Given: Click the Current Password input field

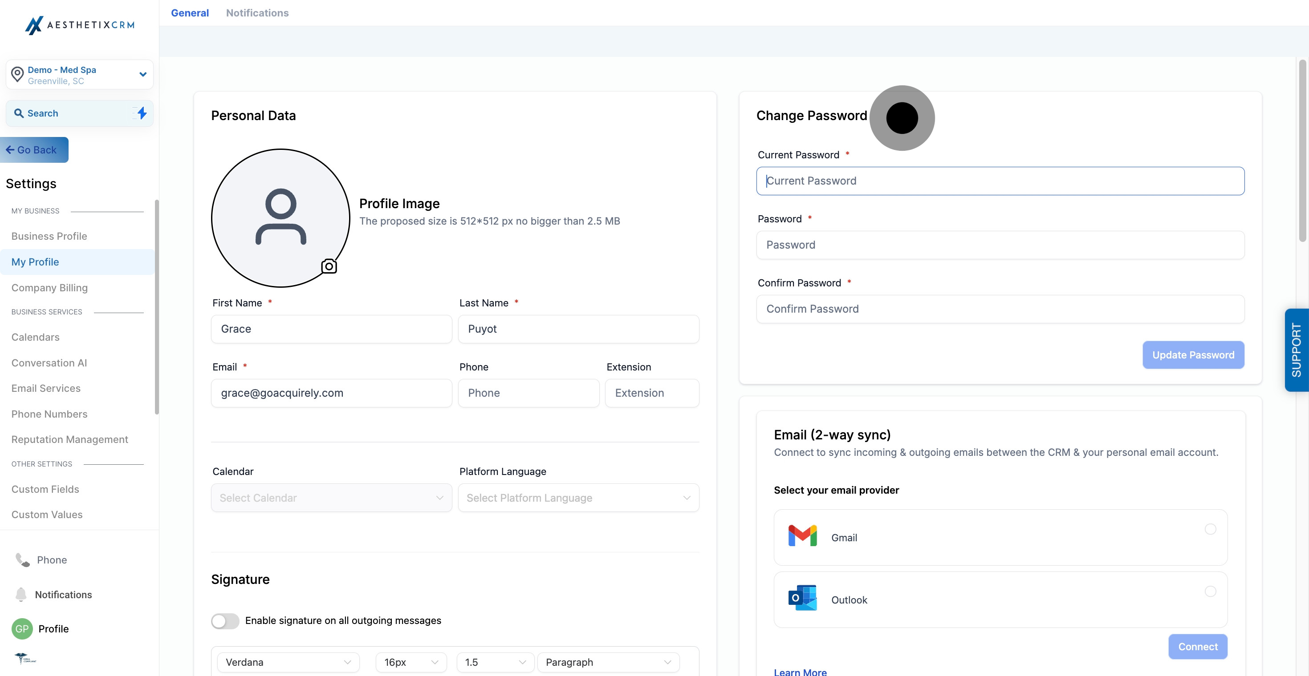Looking at the screenshot, I should click(1000, 181).
